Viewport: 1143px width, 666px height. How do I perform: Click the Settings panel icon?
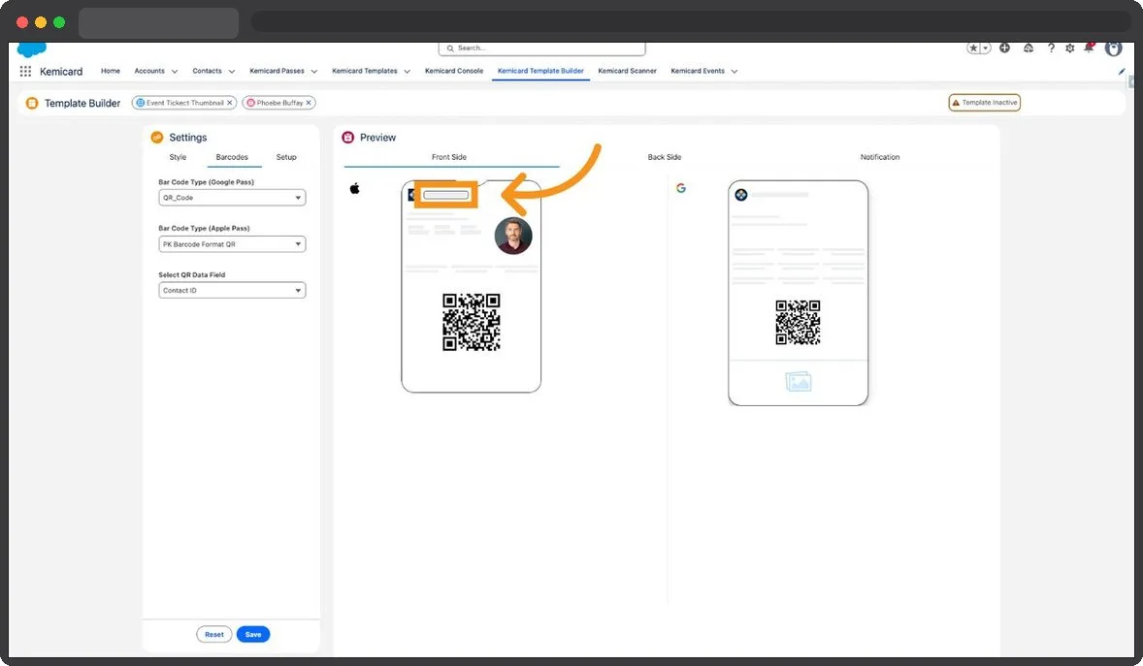click(x=157, y=137)
